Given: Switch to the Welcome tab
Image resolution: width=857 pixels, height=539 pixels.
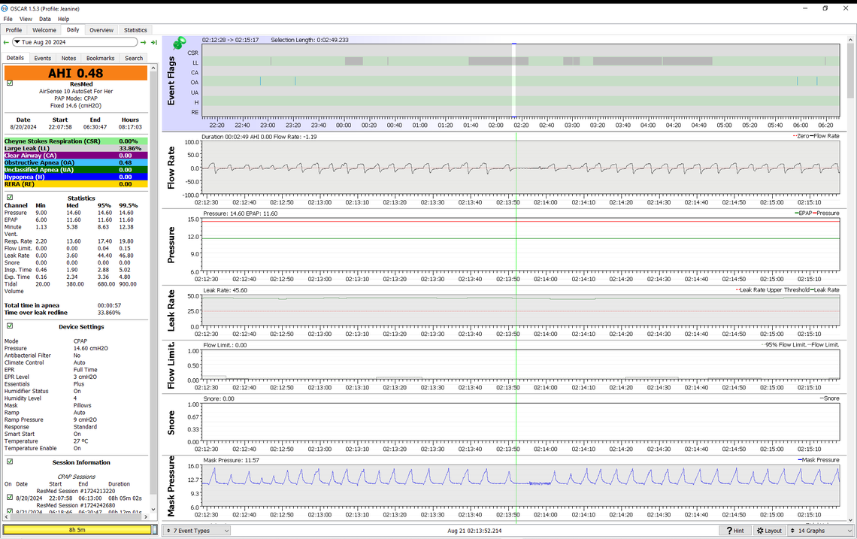Looking at the screenshot, I should point(44,30).
